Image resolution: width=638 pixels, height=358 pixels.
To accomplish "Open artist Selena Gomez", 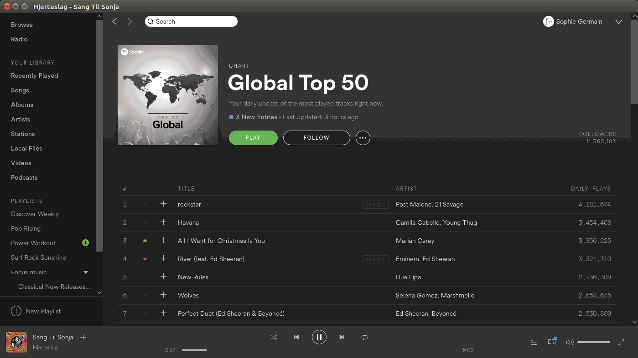I will tap(417, 295).
